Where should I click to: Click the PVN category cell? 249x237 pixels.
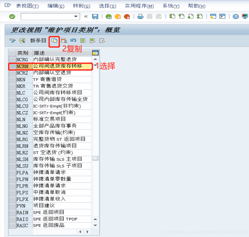point(24,206)
